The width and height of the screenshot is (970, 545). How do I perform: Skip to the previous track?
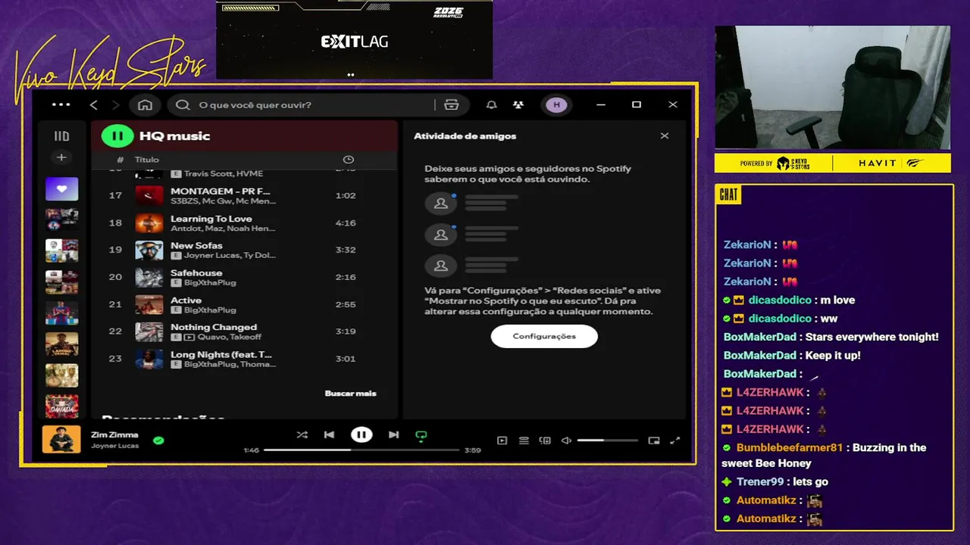329,435
